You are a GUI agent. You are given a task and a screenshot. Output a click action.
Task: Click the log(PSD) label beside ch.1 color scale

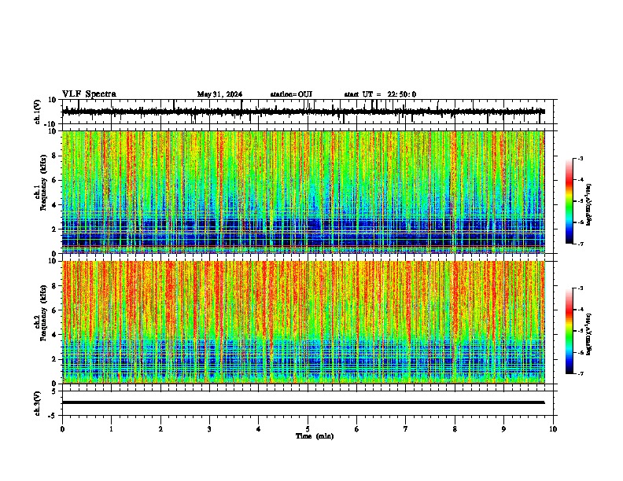(x=589, y=204)
